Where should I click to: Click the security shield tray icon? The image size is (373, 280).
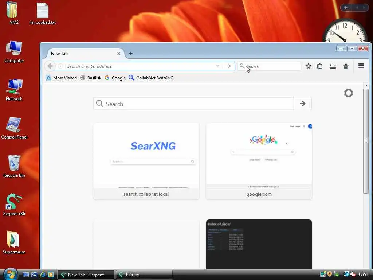pyautogui.click(x=329, y=274)
